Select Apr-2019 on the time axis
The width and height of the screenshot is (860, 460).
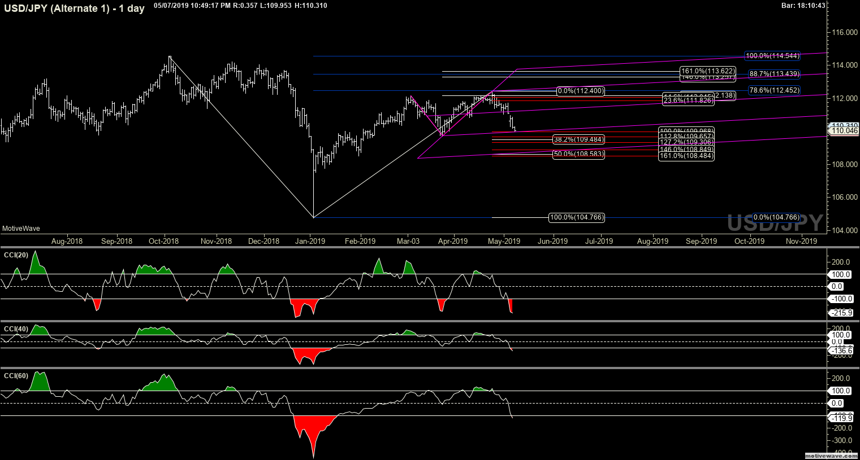(453, 241)
